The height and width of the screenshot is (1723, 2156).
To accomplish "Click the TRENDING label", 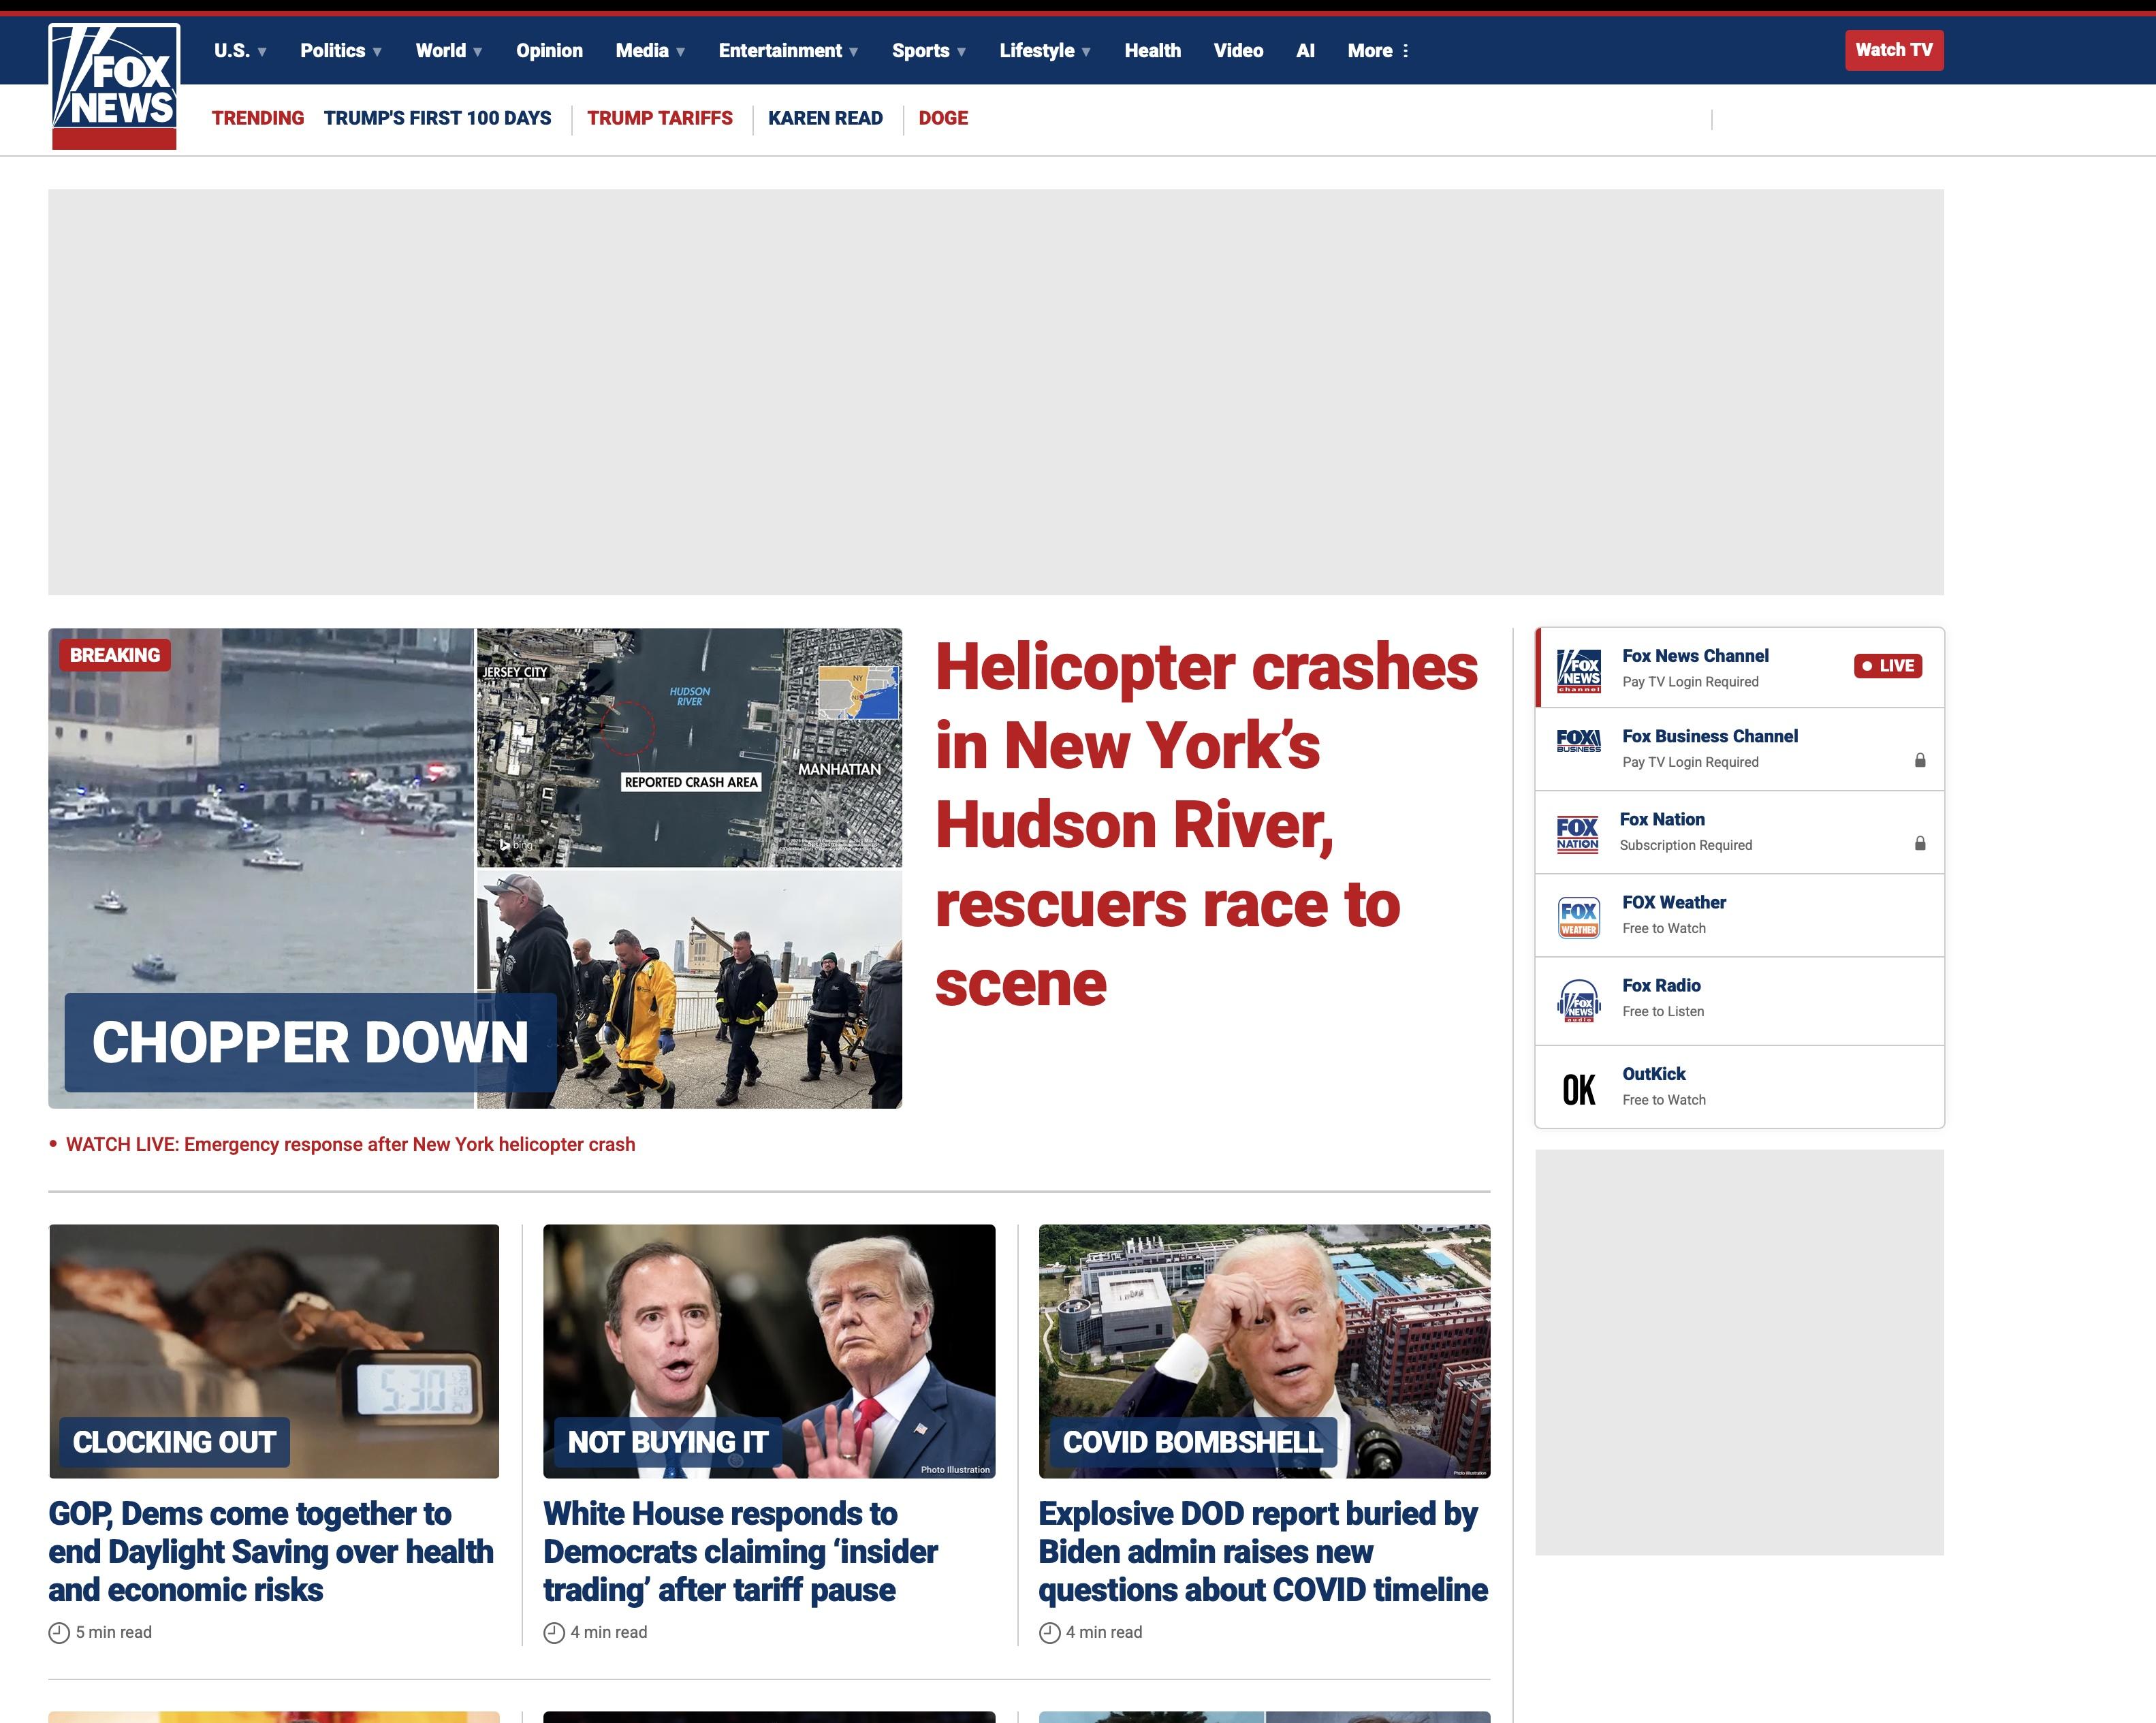I will (x=258, y=118).
